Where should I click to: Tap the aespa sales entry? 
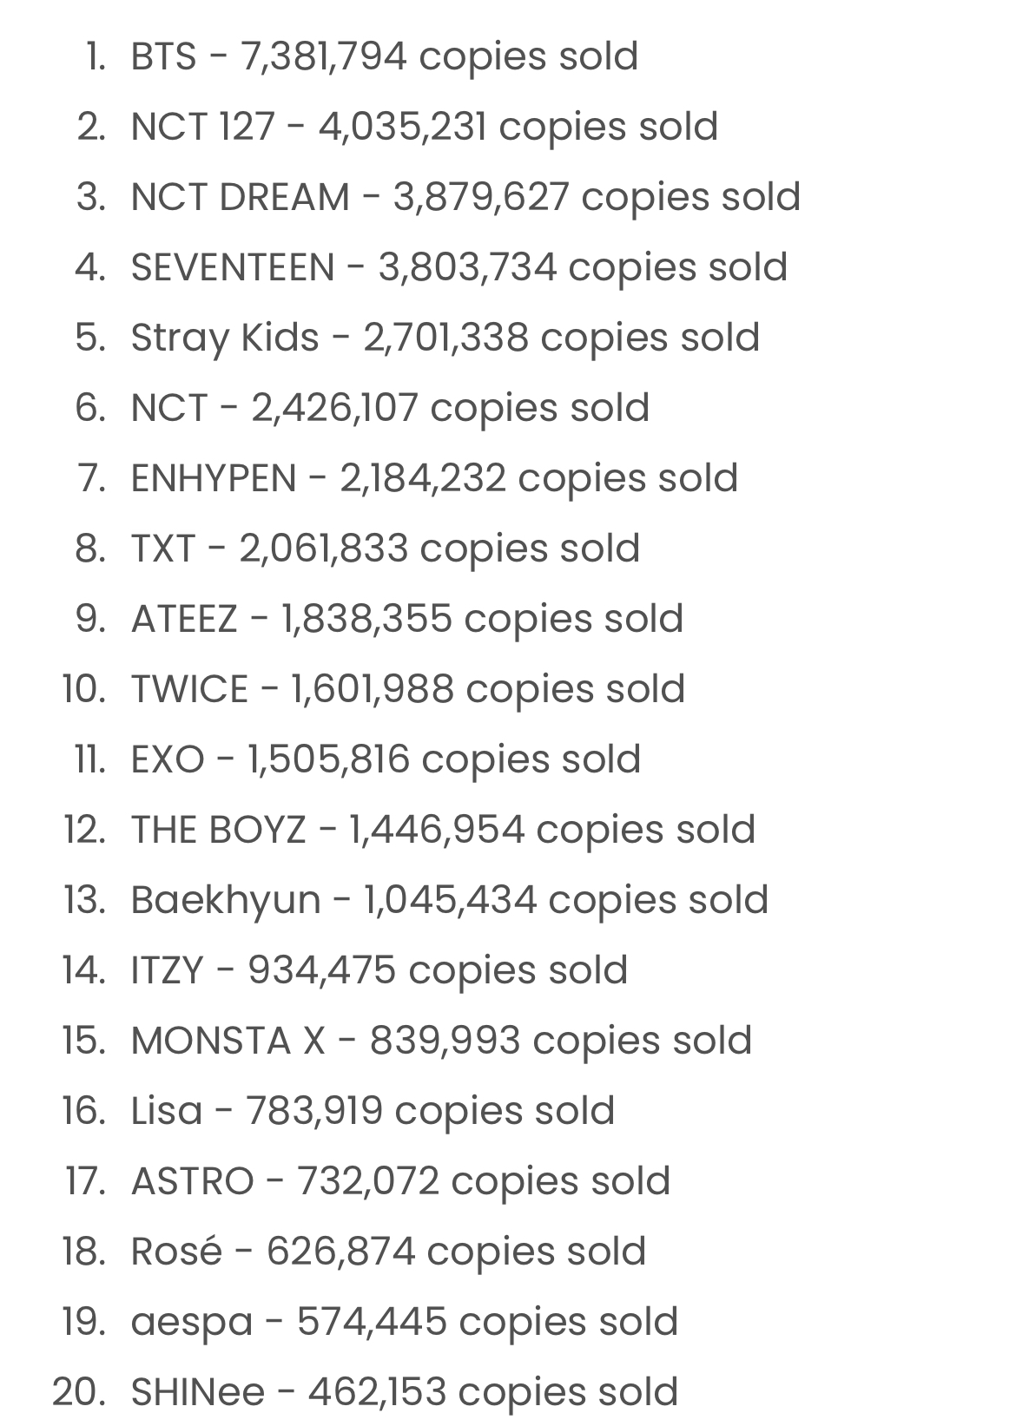click(x=405, y=1323)
